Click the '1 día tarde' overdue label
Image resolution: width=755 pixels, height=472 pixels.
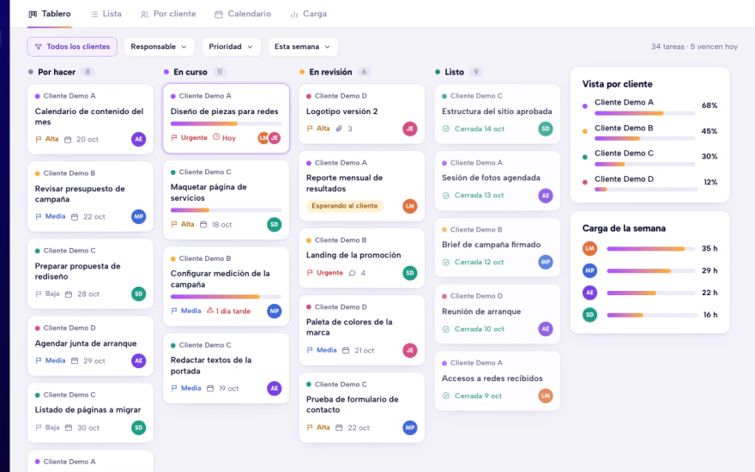(233, 312)
